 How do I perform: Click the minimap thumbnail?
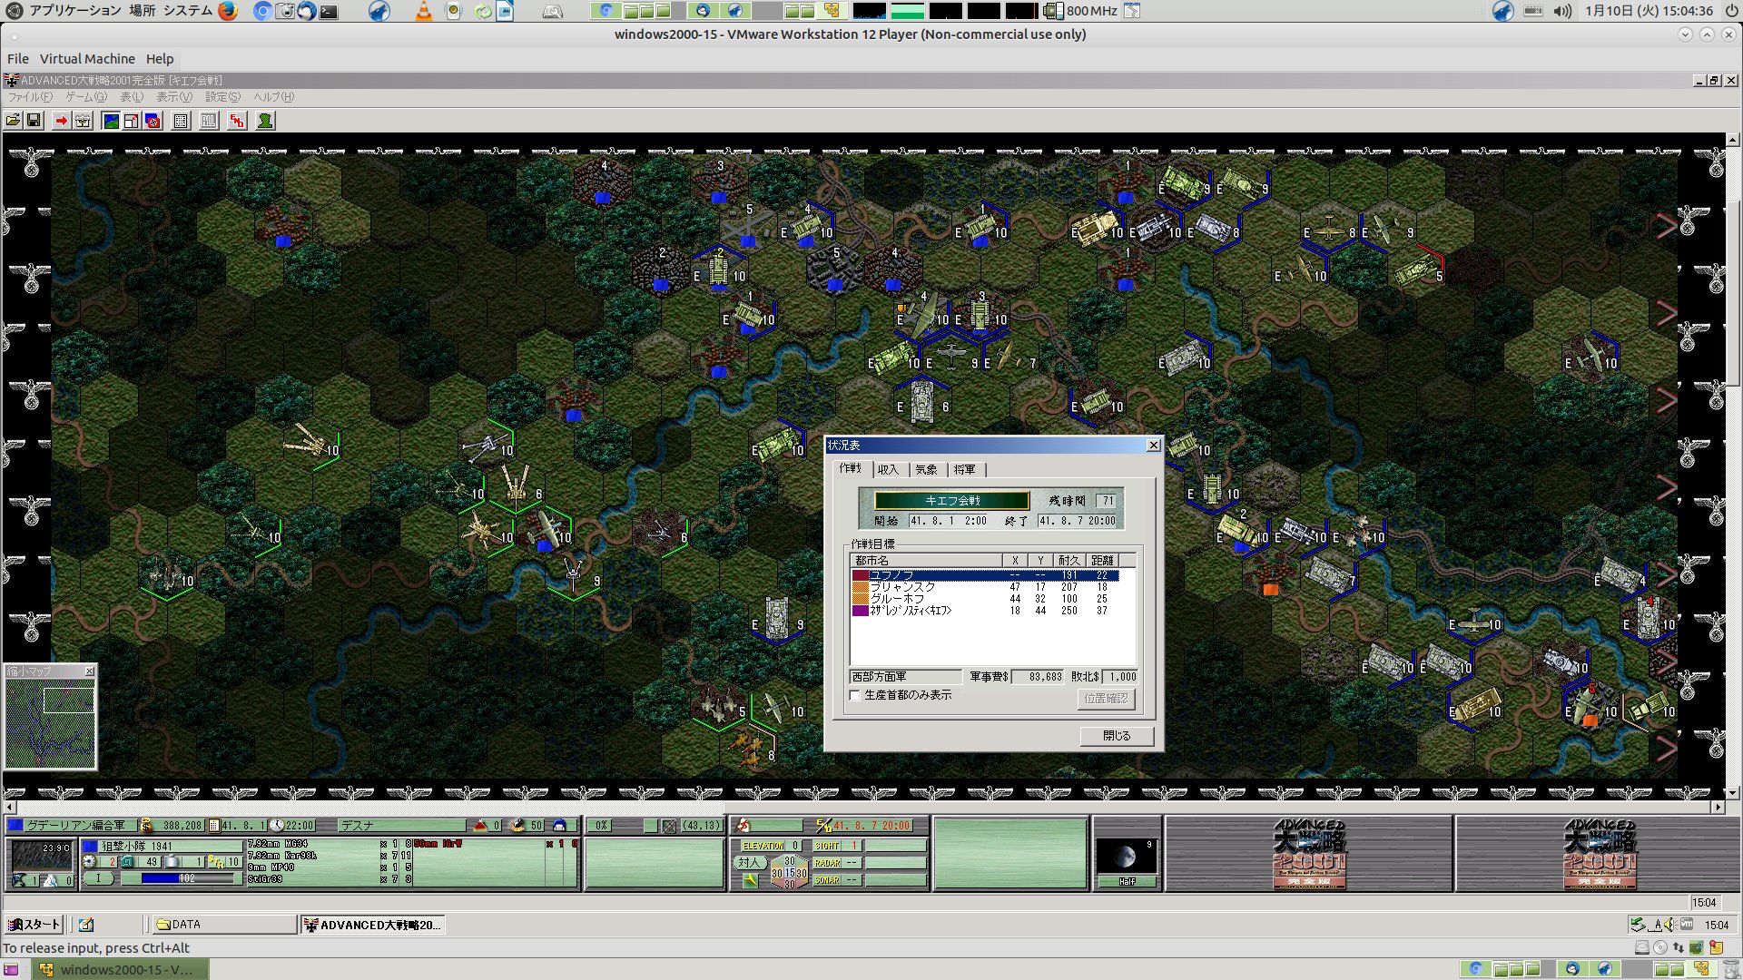[50, 723]
